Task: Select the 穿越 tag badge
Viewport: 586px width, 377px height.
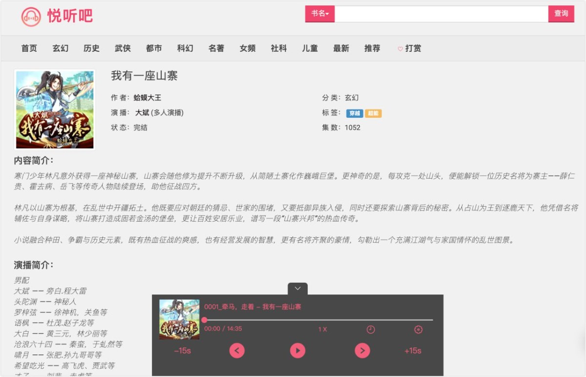Action: (355, 113)
